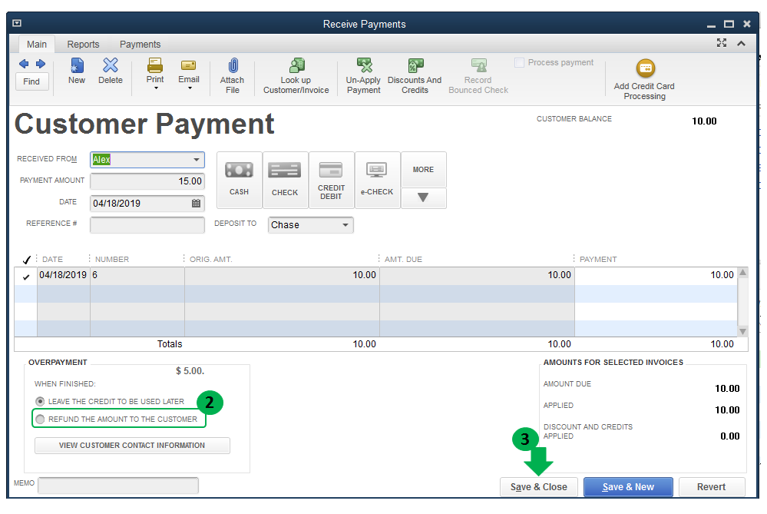This screenshot has width=767, height=514.
Task: Click the Memo field
Action: point(118,485)
